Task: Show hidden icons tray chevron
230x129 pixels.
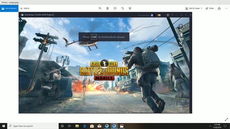Action: tap(210, 126)
